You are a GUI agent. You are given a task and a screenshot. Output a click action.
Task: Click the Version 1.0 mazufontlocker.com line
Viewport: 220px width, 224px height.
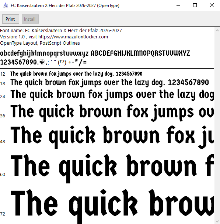[x=54, y=37]
